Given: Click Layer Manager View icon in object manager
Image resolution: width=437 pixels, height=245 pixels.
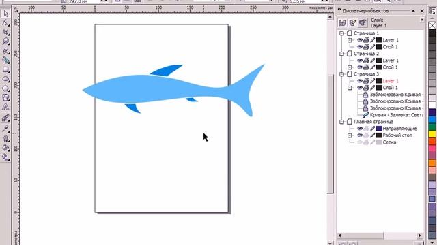Looking at the screenshot, I should tap(363, 22).
